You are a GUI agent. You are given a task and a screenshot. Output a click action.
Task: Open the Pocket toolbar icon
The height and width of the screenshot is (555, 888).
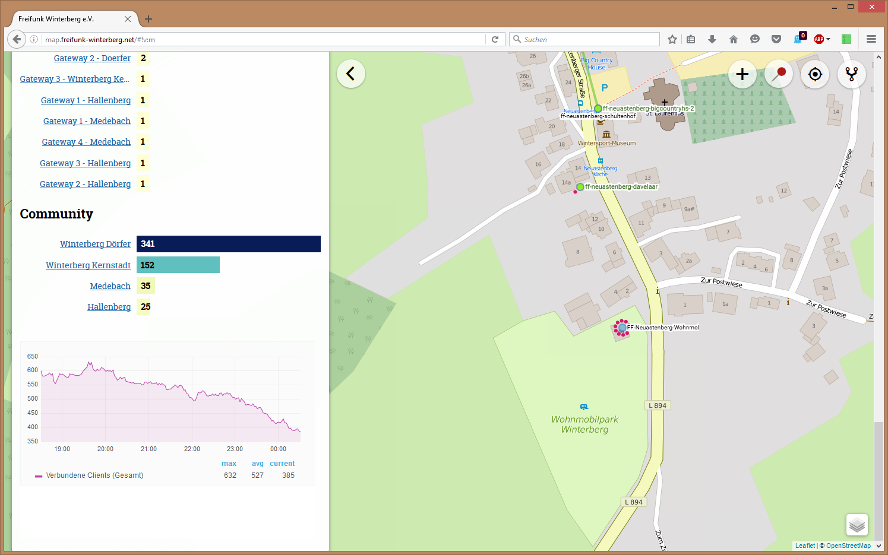[x=776, y=39]
